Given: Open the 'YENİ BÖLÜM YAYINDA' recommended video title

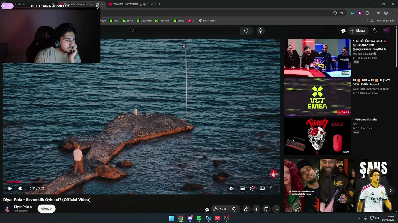Looking at the screenshot, I should (x=371, y=45).
